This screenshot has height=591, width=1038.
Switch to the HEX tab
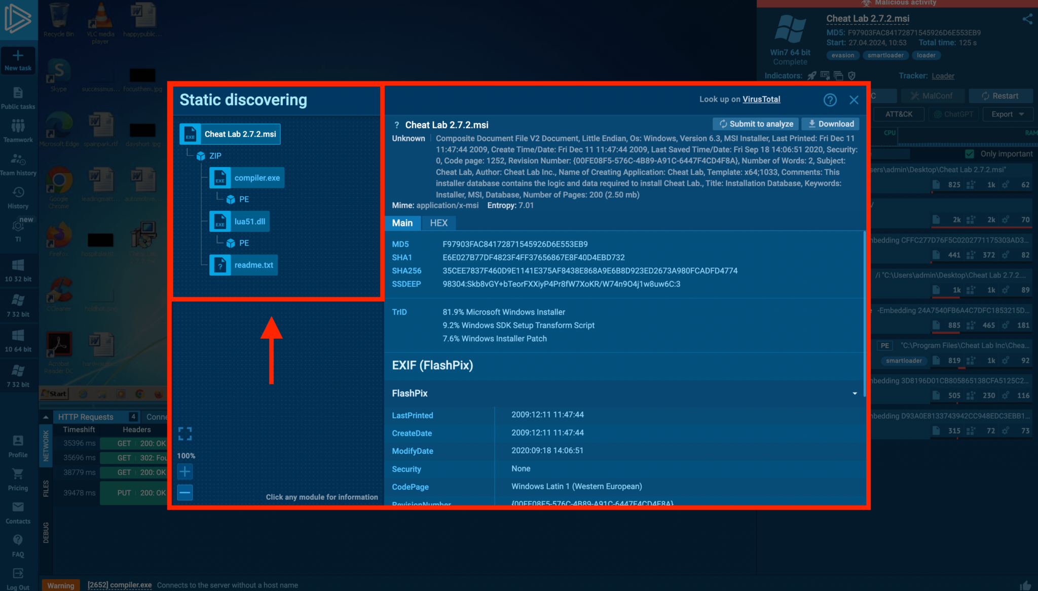(438, 223)
